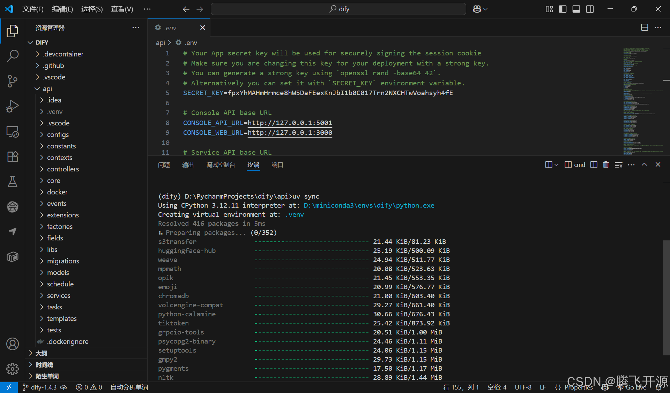Toggle secondary sidebar visibility

tap(590, 9)
